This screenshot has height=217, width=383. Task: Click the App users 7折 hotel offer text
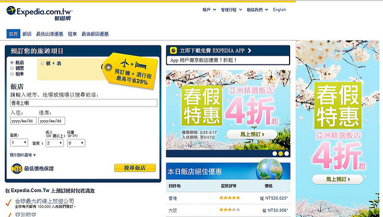tap(203, 60)
